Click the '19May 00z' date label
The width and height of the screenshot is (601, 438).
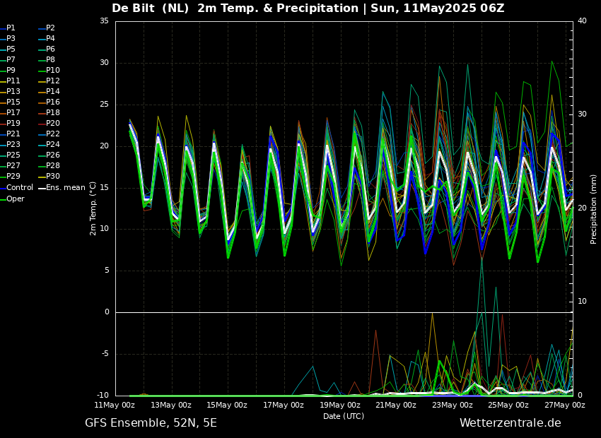pos(340,405)
